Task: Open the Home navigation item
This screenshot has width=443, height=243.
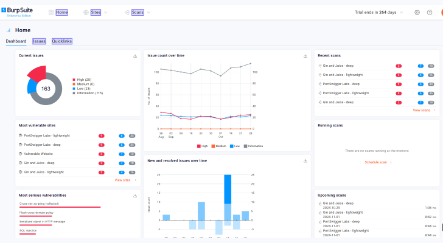Action: 62,12
